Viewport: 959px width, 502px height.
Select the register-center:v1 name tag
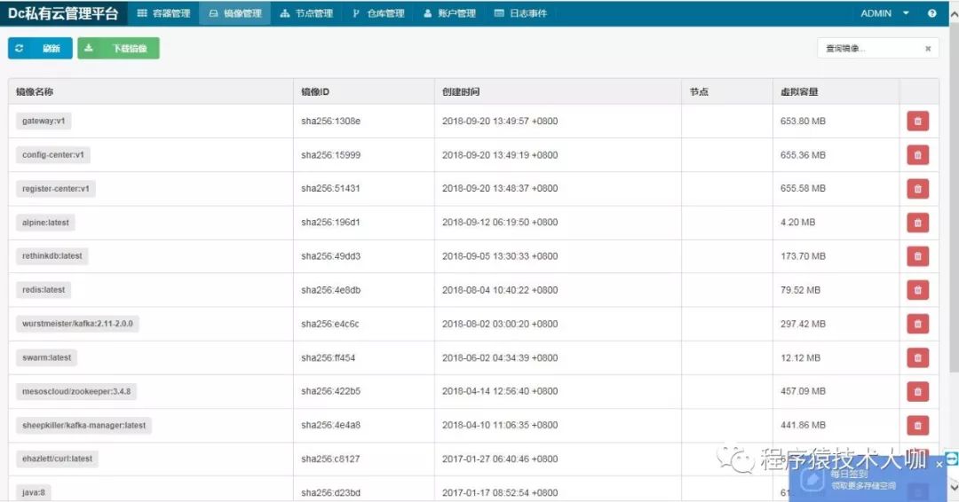click(56, 189)
